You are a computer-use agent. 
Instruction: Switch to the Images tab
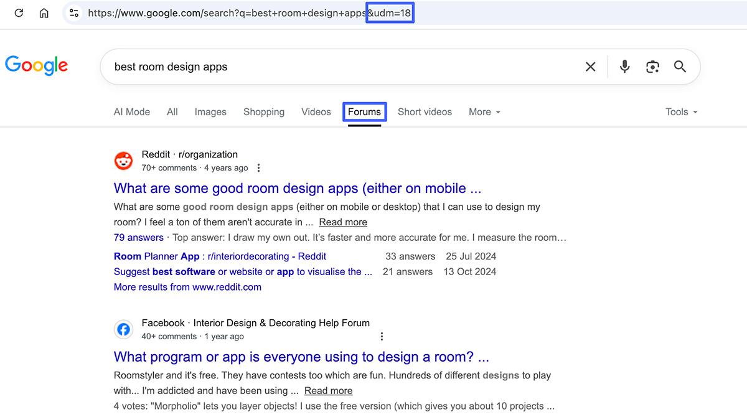click(210, 111)
